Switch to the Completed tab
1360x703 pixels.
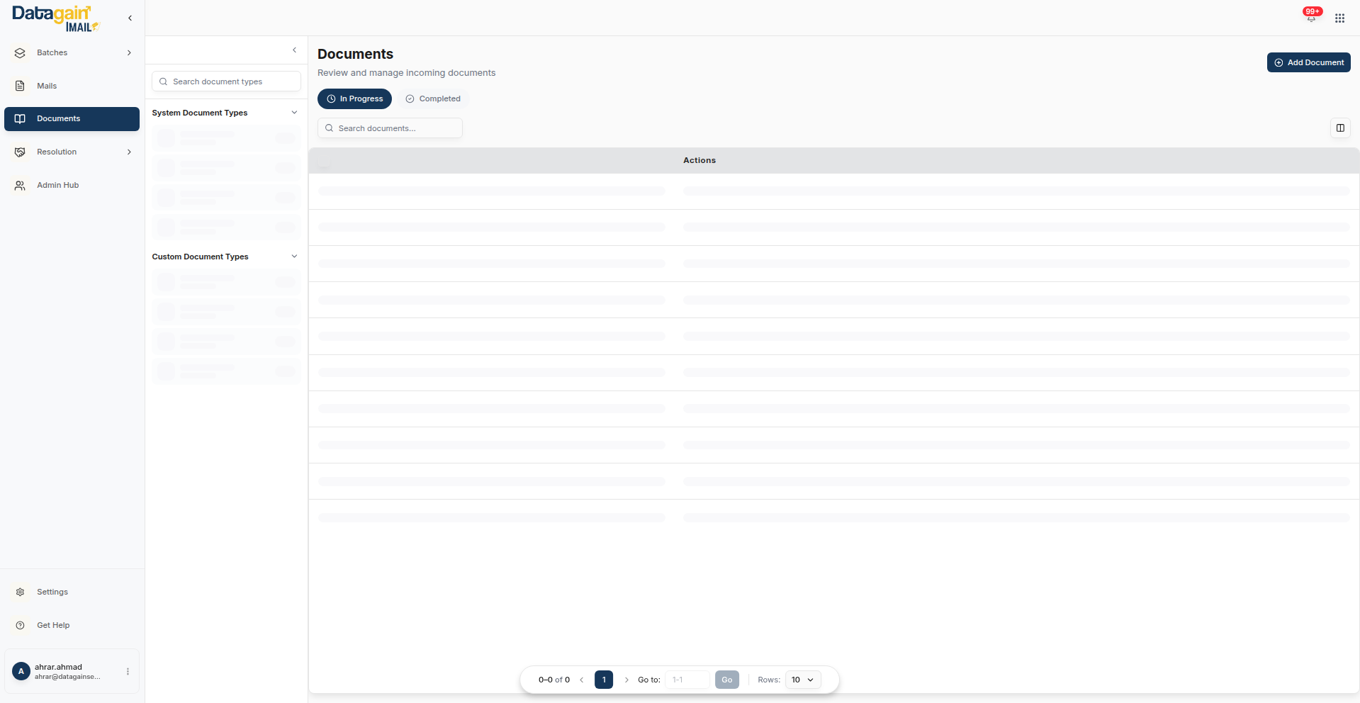[x=433, y=99]
